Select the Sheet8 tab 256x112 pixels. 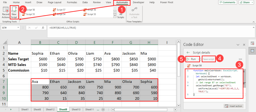tap(37, 110)
